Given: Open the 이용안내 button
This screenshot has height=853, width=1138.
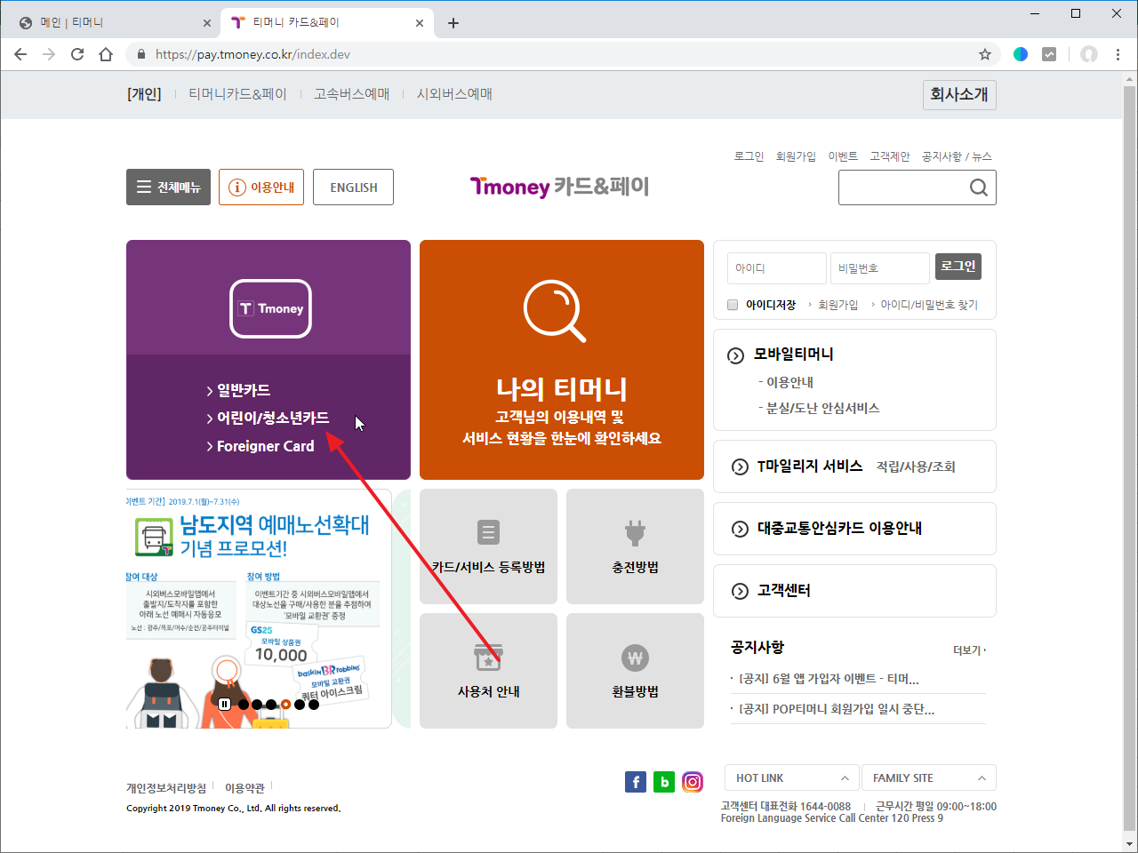Looking at the screenshot, I should 261,187.
